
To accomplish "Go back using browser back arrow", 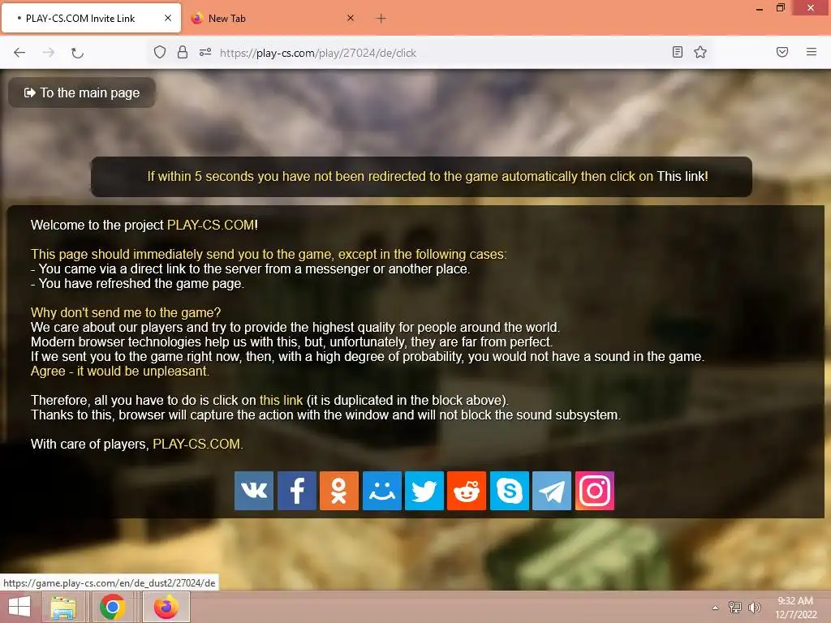I will [19, 53].
